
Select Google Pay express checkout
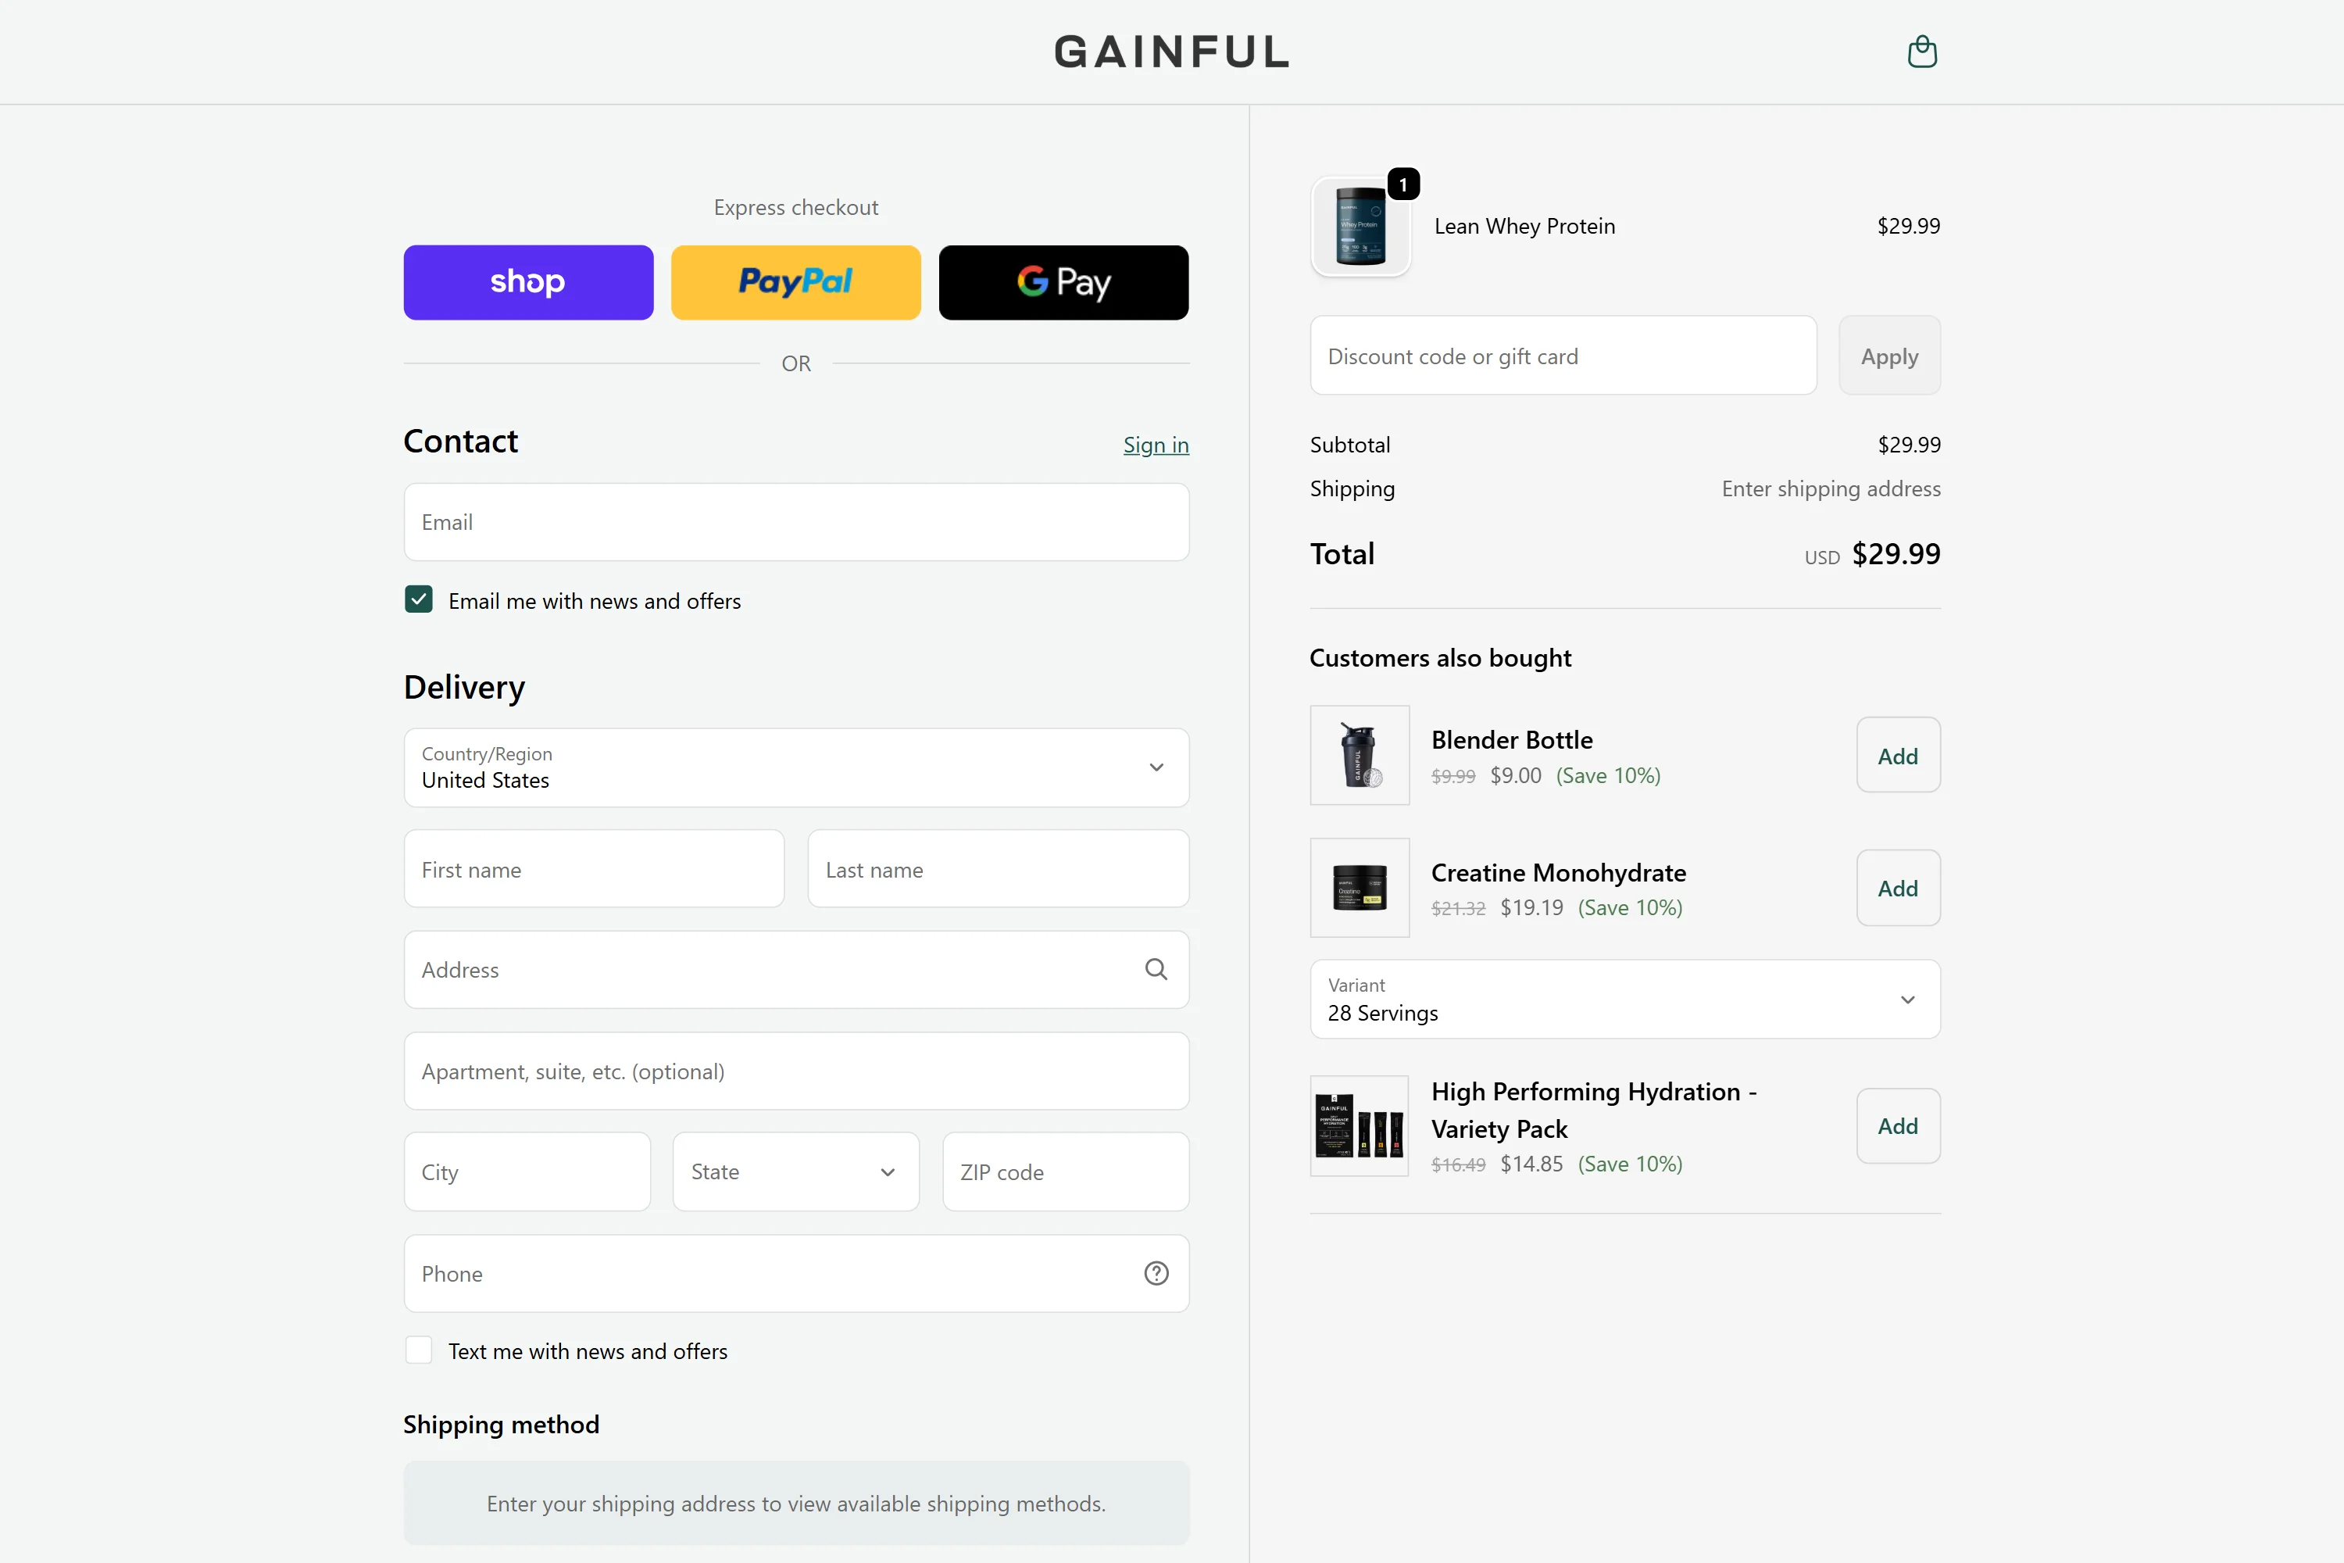click(x=1063, y=282)
